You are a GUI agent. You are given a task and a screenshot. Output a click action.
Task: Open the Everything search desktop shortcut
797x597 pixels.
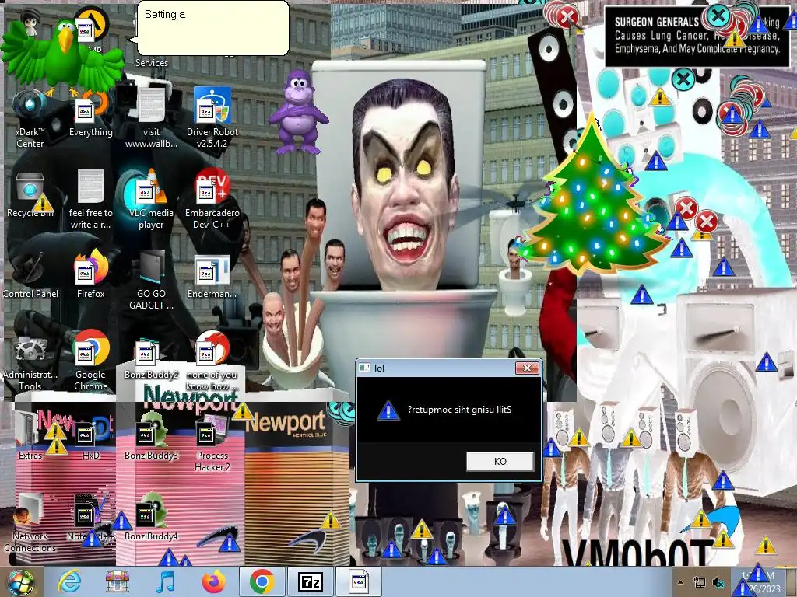point(90,114)
